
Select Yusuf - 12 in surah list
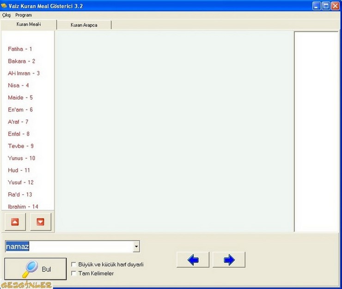(21, 182)
